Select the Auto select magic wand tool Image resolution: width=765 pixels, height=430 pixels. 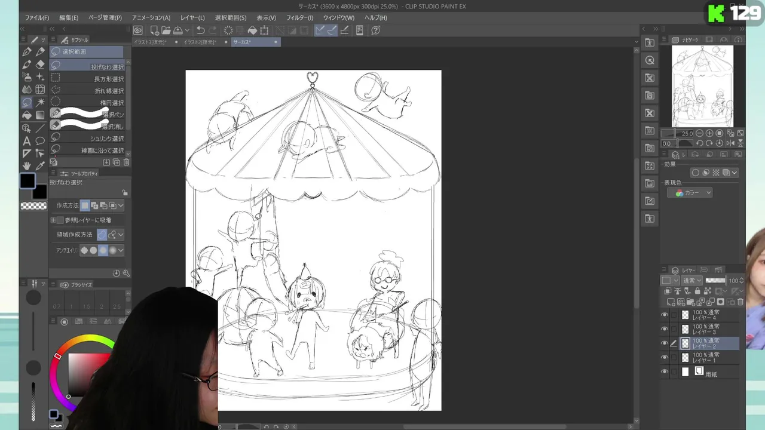pyautogui.click(x=40, y=102)
